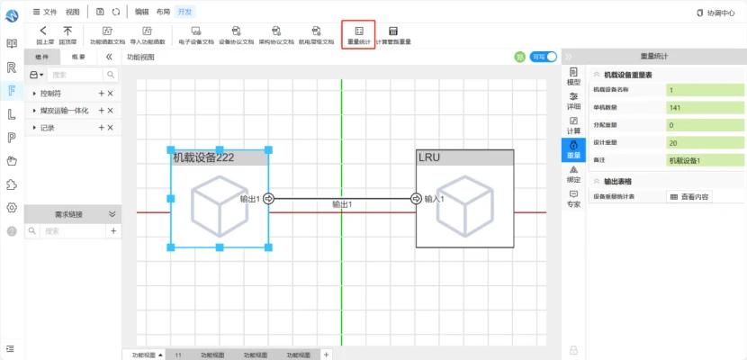This screenshot has height=360, width=747.
Task: Open settings gear in left sidebar
Action: (12, 208)
